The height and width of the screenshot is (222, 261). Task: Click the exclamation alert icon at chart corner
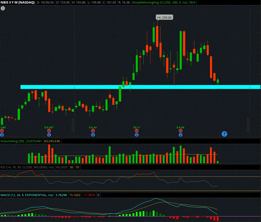[x=3, y=8]
